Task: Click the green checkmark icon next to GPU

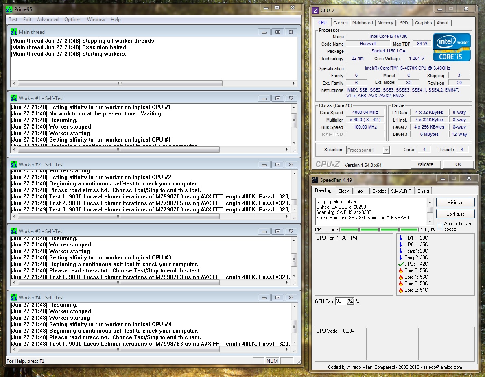Action: (x=400, y=264)
